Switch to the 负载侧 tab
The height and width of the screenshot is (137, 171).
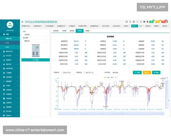coord(87,30)
